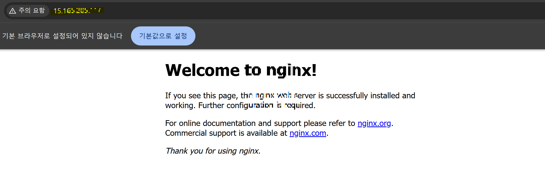Click the 'Thank you for using nginx.' text
This screenshot has width=545, height=178.
click(213, 151)
